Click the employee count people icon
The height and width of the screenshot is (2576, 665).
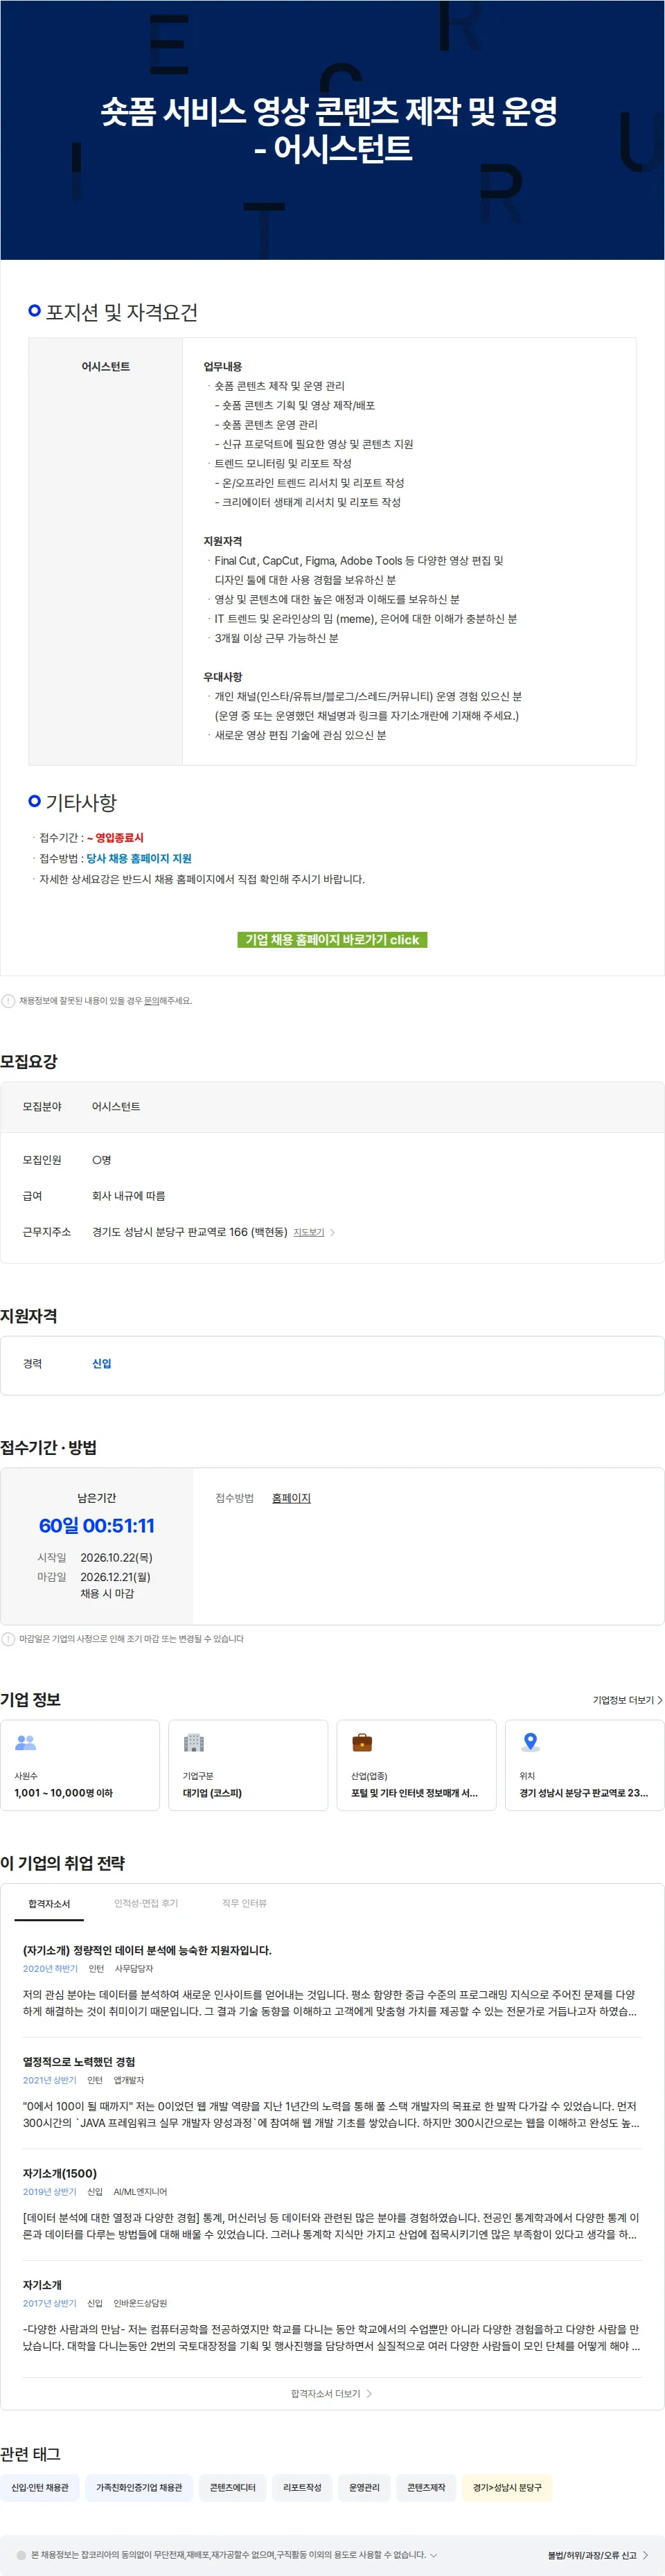point(26,1742)
